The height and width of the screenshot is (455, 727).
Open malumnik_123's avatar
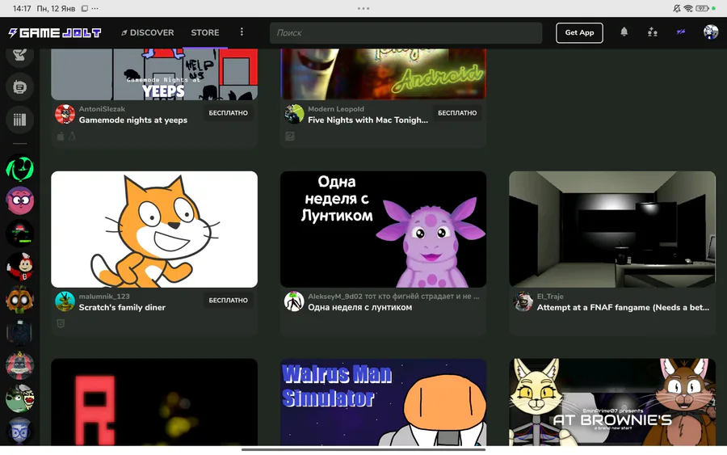click(65, 301)
